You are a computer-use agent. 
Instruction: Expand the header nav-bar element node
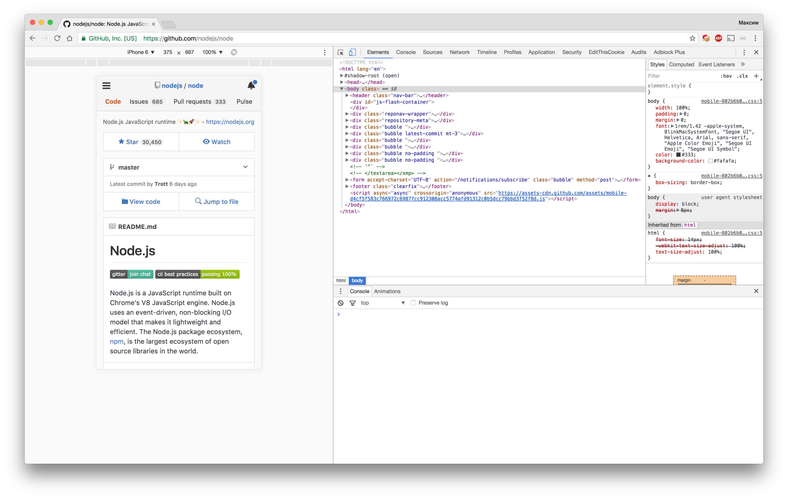(347, 95)
